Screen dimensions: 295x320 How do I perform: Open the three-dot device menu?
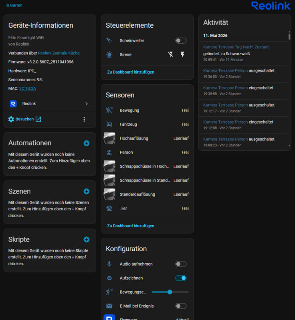[x=84, y=119]
